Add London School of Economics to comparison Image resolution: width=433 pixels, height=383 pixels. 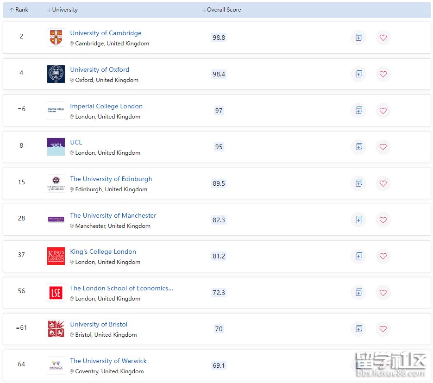pyautogui.click(x=359, y=292)
